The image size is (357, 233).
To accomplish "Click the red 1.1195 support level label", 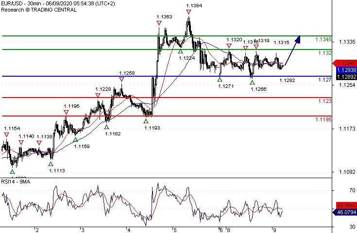I will [x=323, y=119].
